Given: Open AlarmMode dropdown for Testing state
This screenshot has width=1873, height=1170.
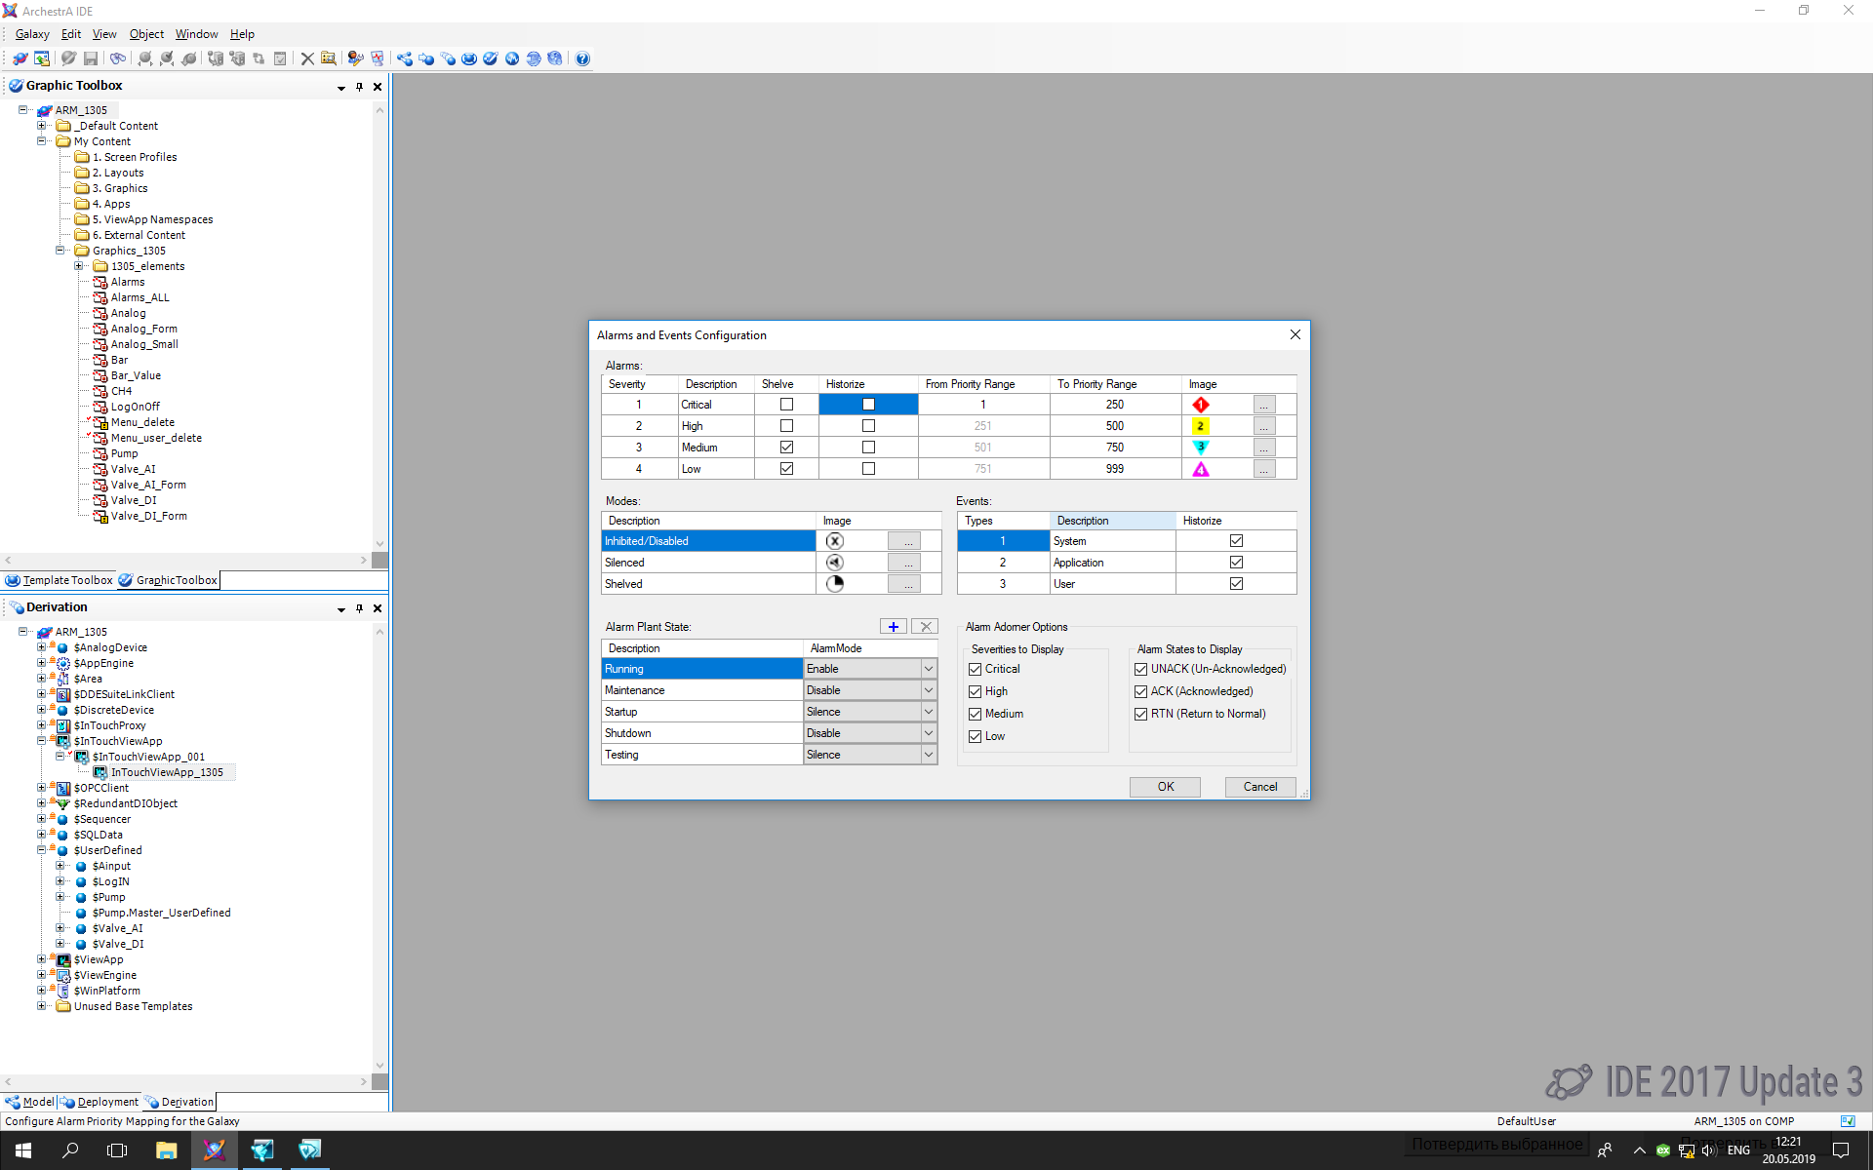Looking at the screenshot, I should coord(928,755).
